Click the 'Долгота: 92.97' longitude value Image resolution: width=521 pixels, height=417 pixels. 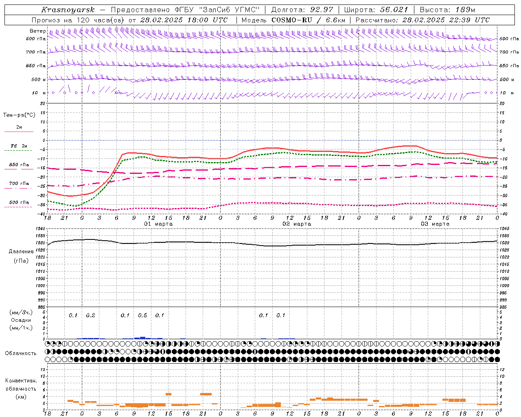302,10
